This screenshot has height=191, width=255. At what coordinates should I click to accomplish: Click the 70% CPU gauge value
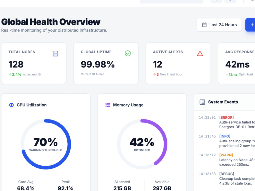[x=46, y=142]
